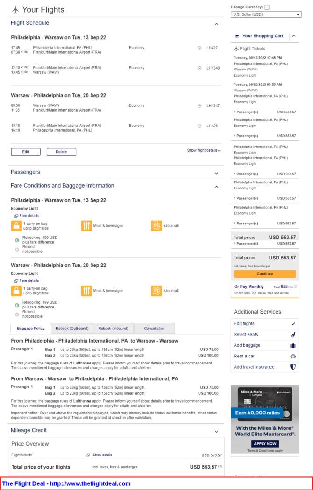The height and width of the screenshot is (490, 313).
Task: Click the airplane icon beside Your Flights
Action: click(x=15, y=10)
